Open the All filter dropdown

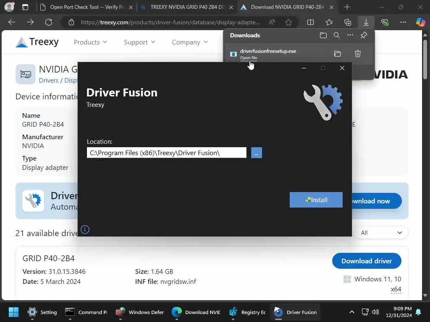[381, 233]
